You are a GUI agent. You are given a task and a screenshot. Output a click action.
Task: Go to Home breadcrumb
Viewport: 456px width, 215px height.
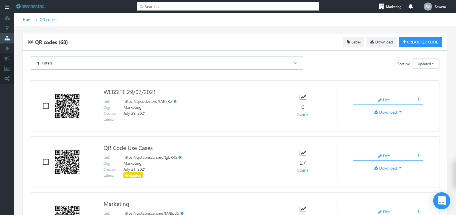28,20
